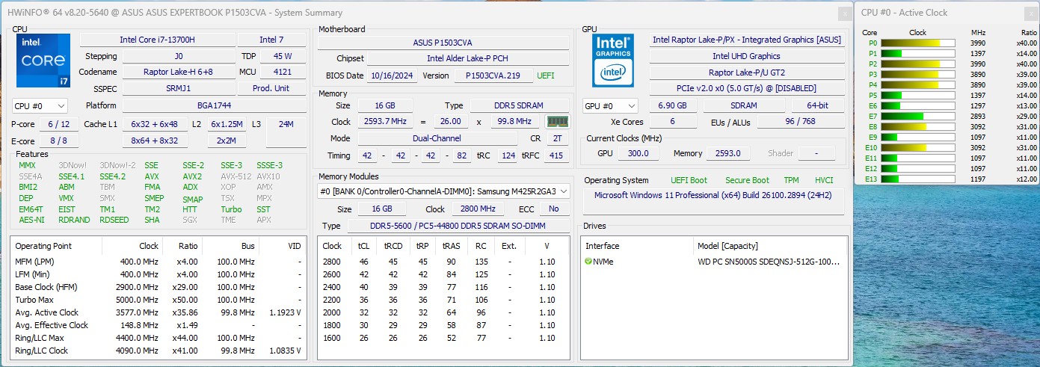The height and width of the screenshot is (367, 1040).
Task: Open the GPU #0 selector dropdown
Action: point(610,106)
